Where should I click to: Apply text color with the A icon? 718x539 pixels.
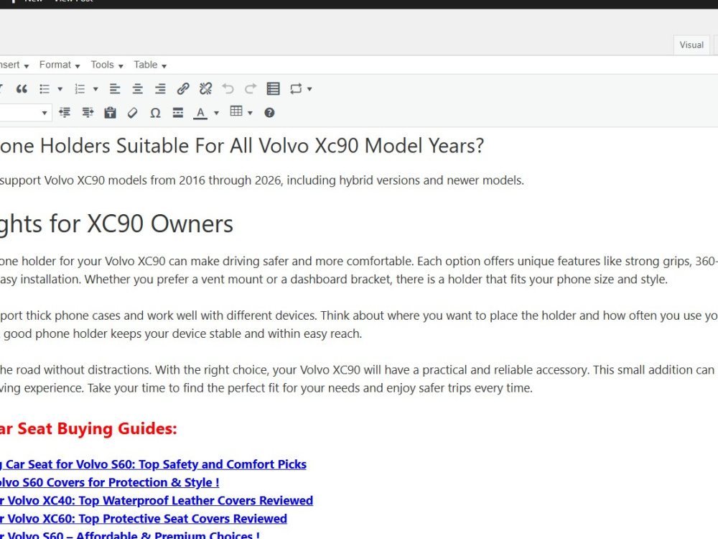(200, 113)
